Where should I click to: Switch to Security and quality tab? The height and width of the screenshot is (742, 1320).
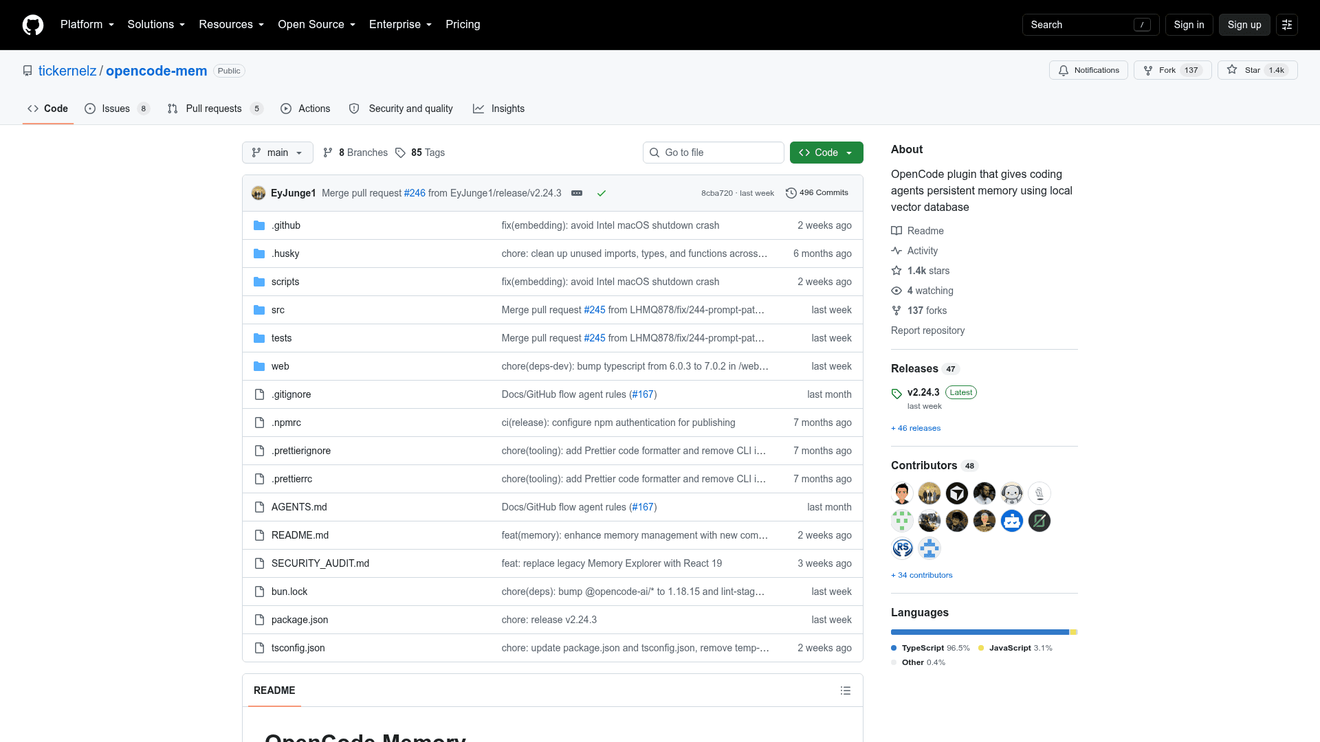(x=401, y=109)
